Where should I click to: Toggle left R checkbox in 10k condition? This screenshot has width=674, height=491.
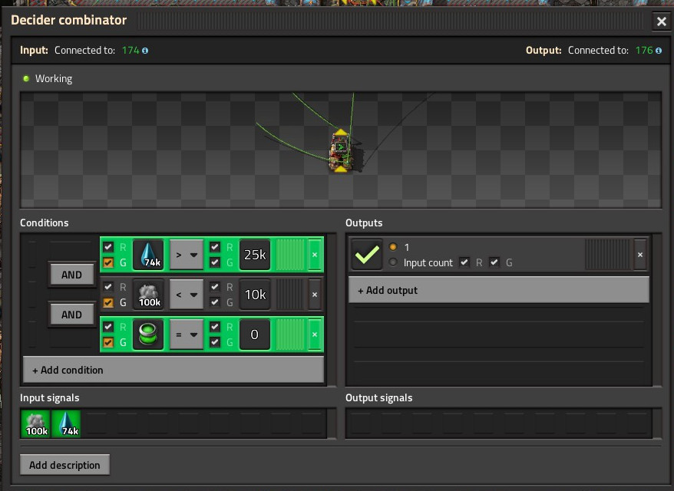pyautogui.click(x=108, y=286)
